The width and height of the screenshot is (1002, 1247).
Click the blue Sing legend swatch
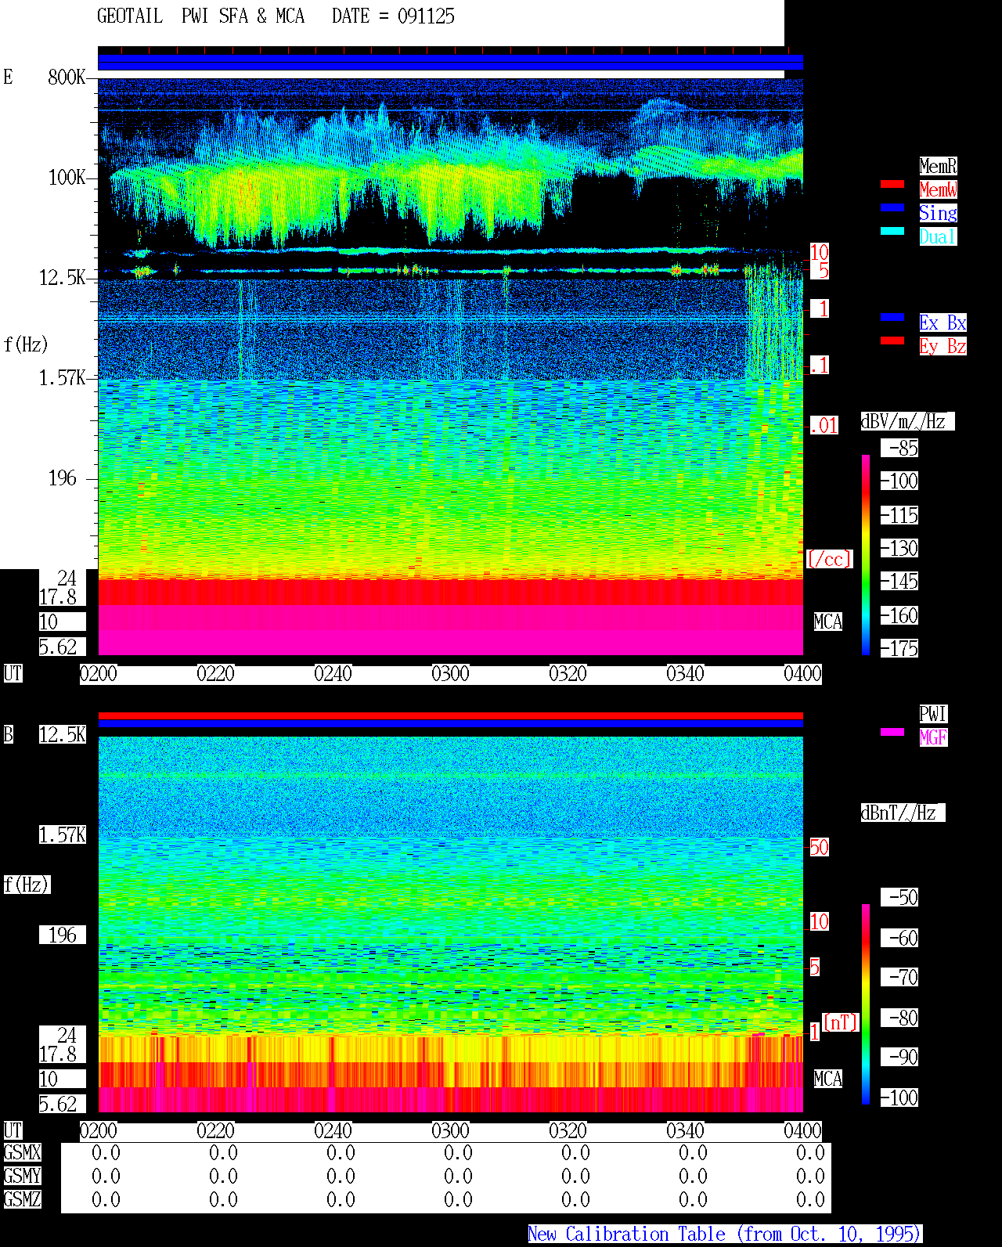892,207
